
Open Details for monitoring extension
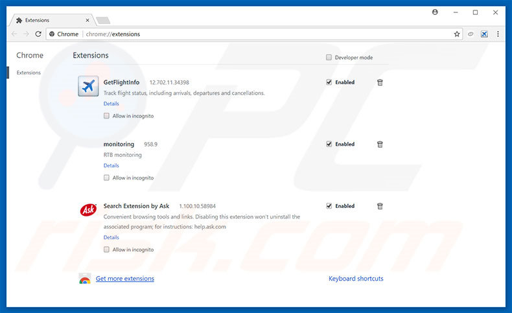click(x=111, y=165)
